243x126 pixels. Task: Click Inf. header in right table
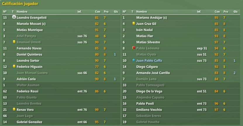199,12
